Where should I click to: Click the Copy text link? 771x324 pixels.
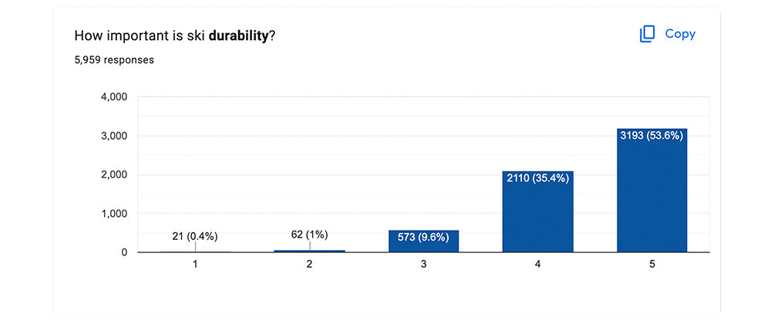(680, 34)
